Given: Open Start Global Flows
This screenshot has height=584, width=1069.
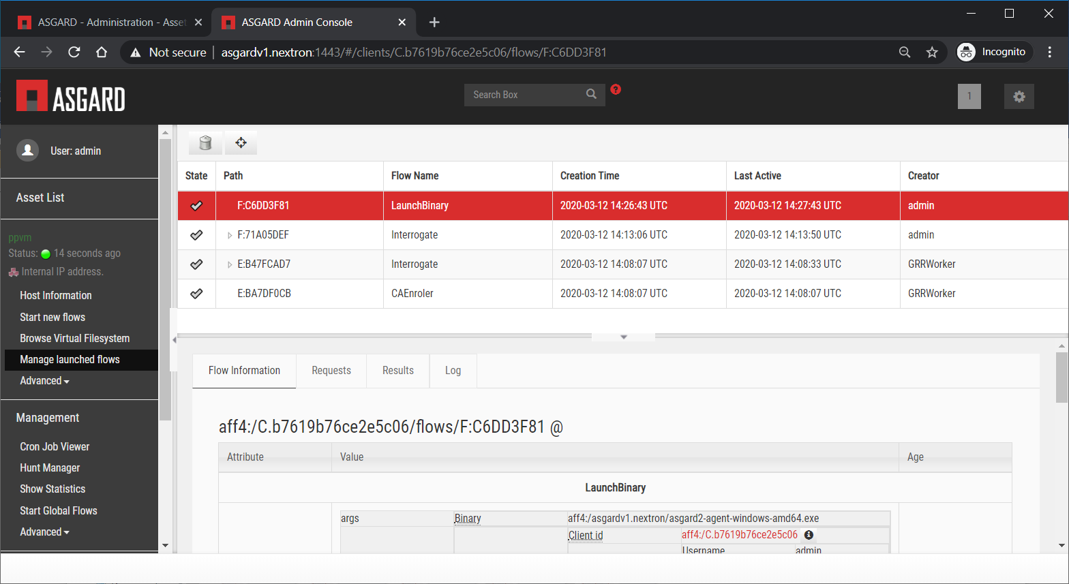Looking at the screenshot, I should (x=59, y=510).
